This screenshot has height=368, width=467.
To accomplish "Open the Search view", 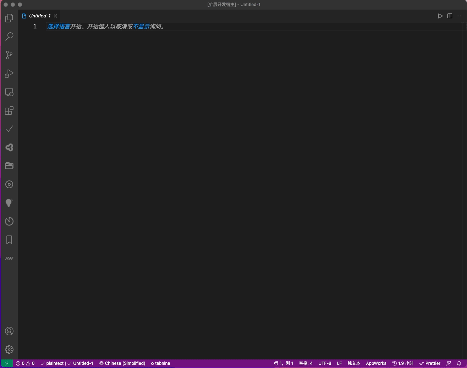I will pyautogui.click(x=9, y=36).
